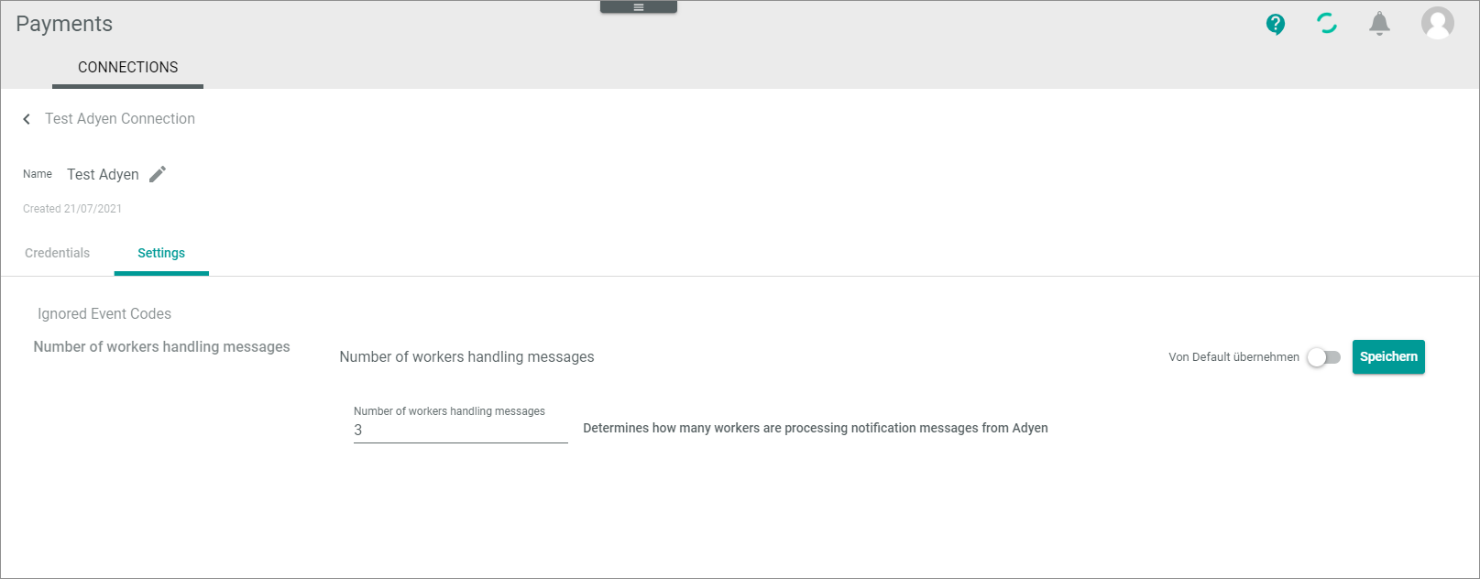1480x579 pixels.
Task: Go back using the left chevron arrow
Action: 27,119
